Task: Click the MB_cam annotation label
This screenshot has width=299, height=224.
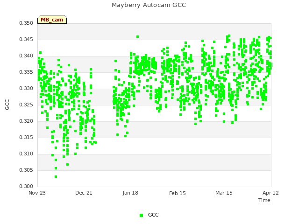Action: click(52, 20)
